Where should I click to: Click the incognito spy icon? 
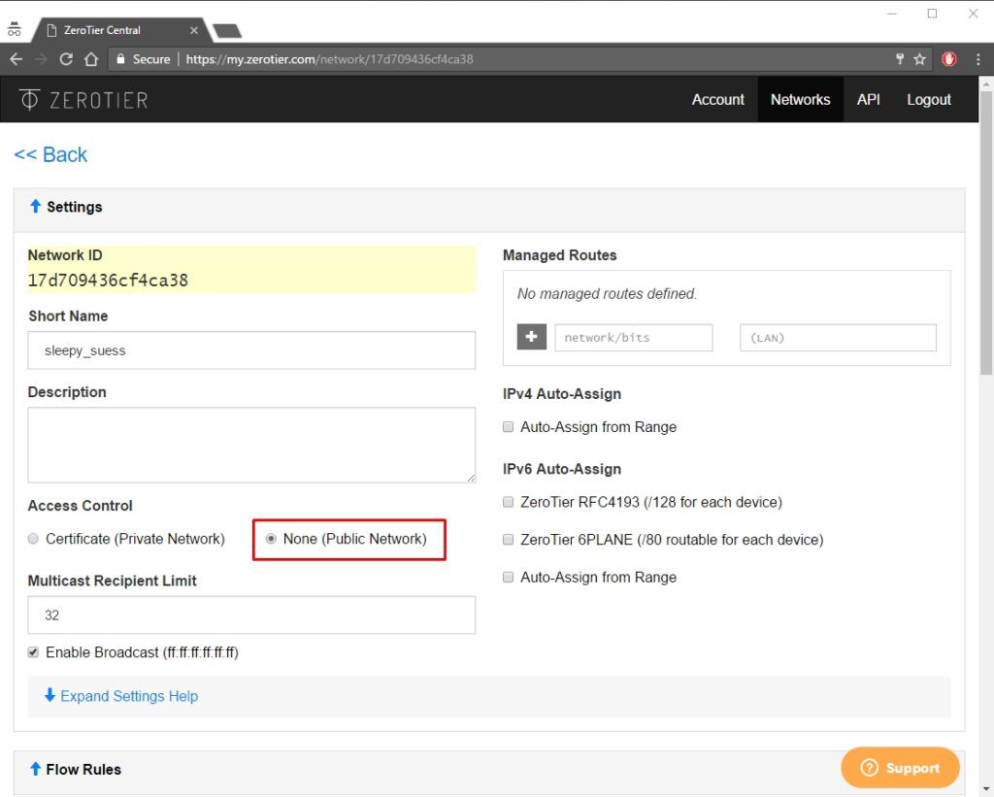[x=14, y=28]
